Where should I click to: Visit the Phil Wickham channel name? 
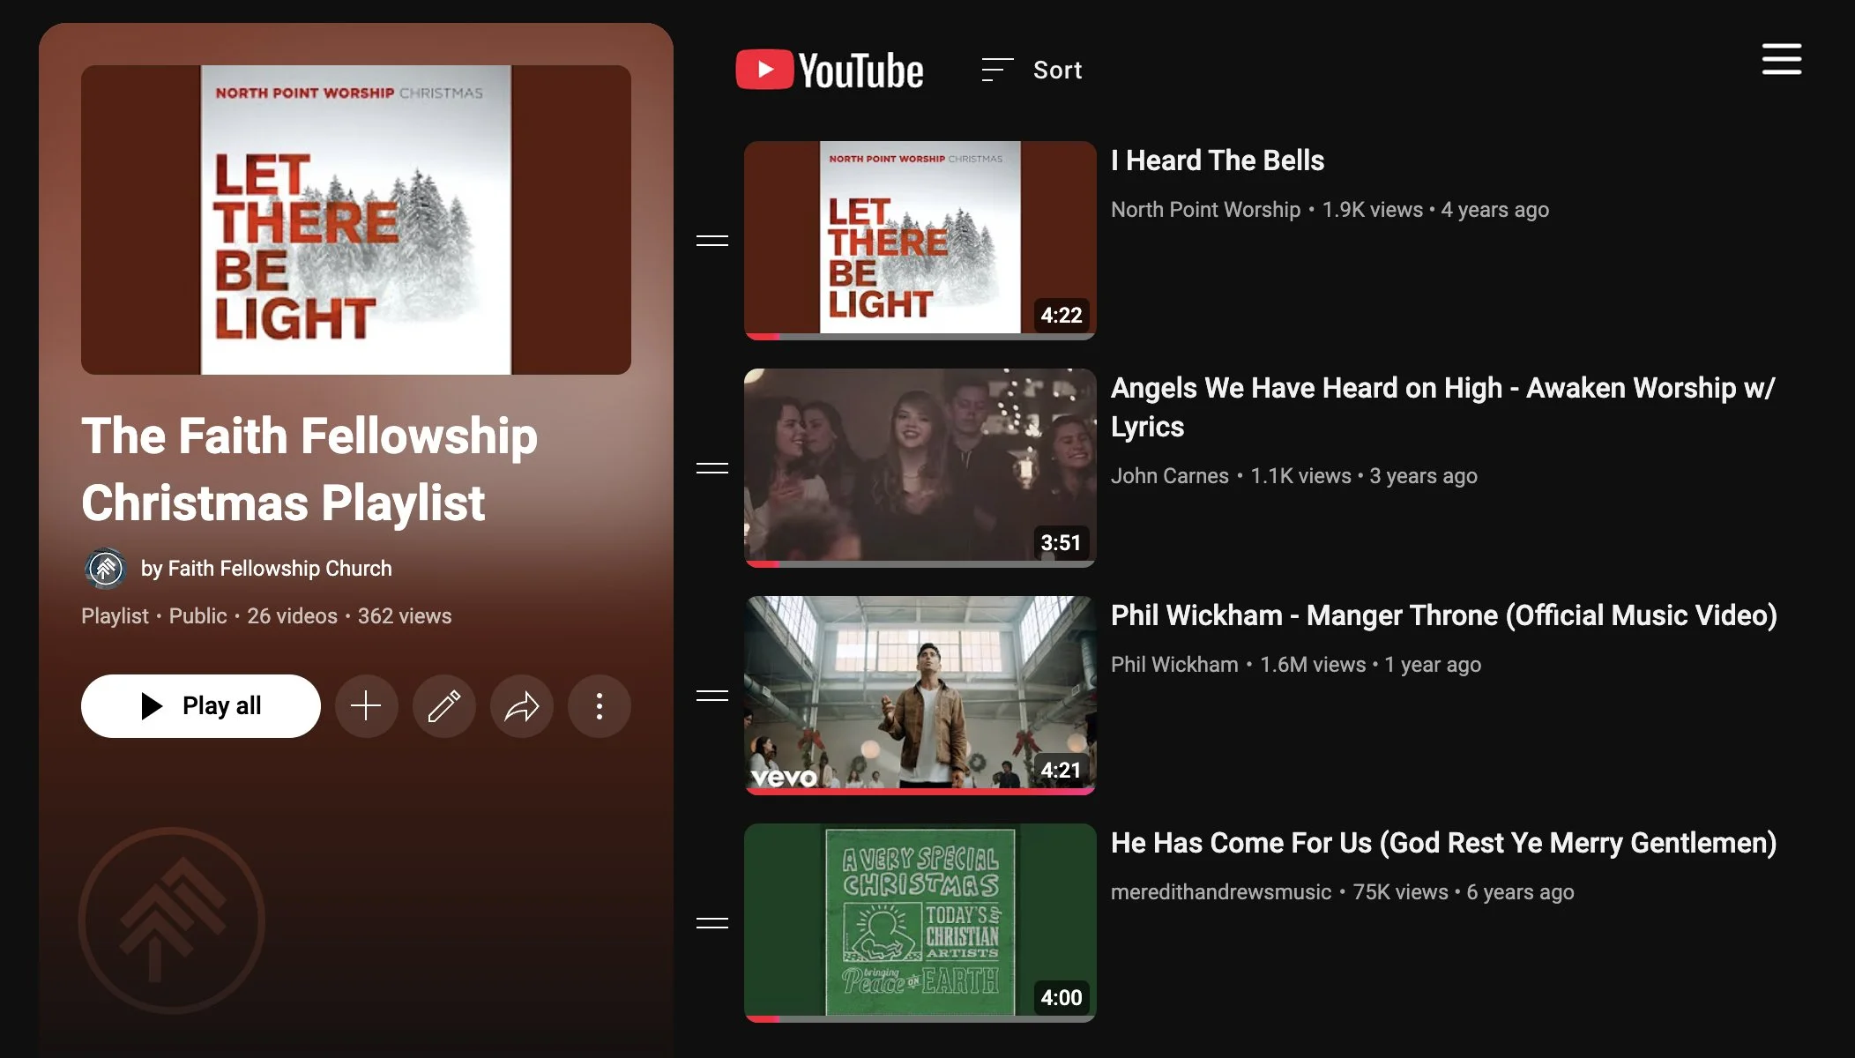pos(1174,665)
